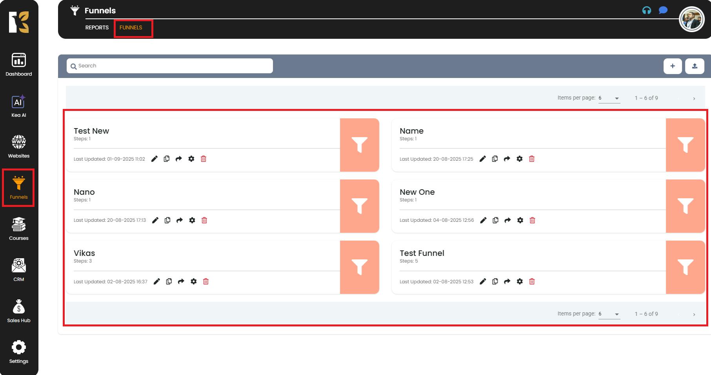
Task: Go to the Websites section
Action: coord(19,147)
